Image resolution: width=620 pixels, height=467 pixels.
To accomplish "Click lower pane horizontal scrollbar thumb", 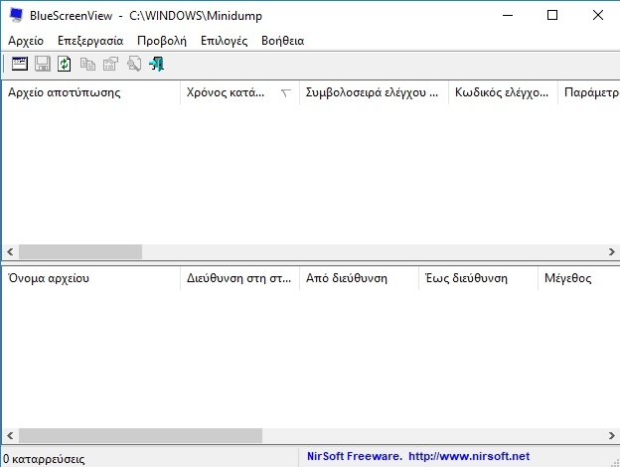I will [140, 436].
